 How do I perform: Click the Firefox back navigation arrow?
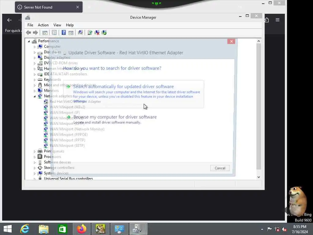coord(9,20)
